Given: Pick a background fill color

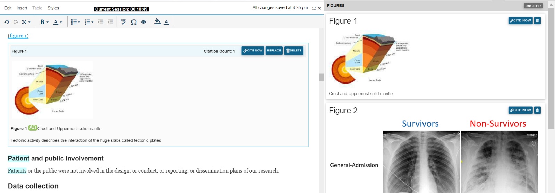Looking at the screenshot, I should 157,21.
